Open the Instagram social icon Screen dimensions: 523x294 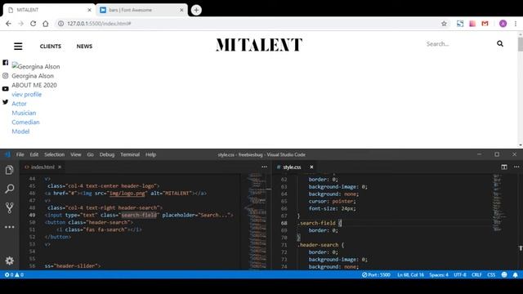(6, 76)
